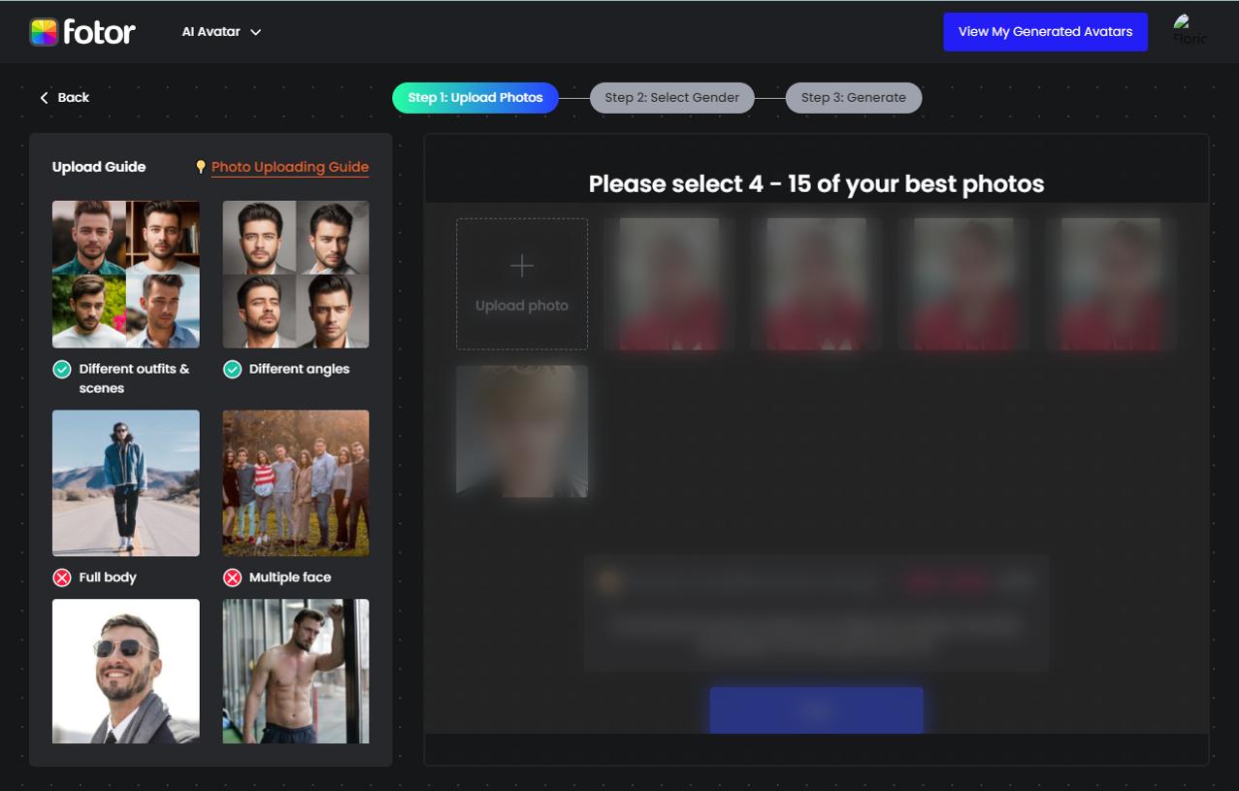Viewport: 1239px width, 791px height.
Task: Click the red X icon beside Full body
Action: tap(61, 577)
